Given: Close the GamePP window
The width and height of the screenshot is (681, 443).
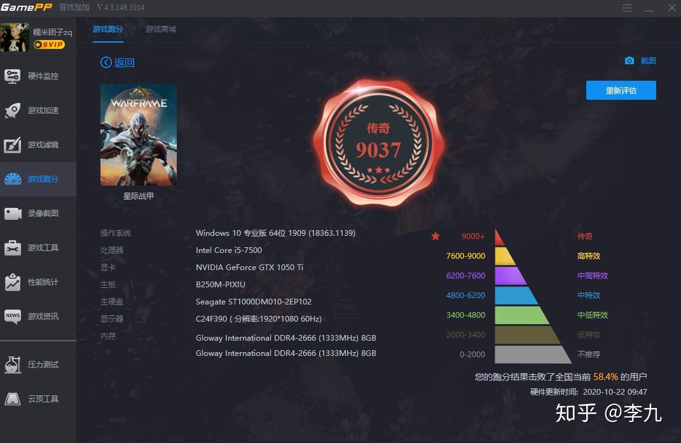Looking at the screenshot, I should 672,8.
